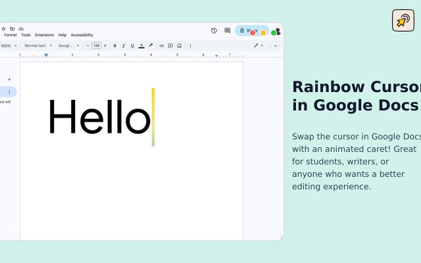Click the word Hello in the document
421x263 pixels.
pos(99,116)
